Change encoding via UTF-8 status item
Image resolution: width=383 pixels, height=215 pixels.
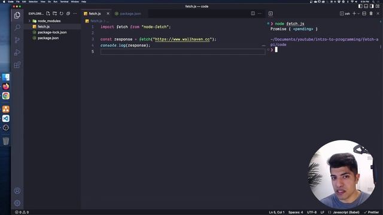coord(312,213)
